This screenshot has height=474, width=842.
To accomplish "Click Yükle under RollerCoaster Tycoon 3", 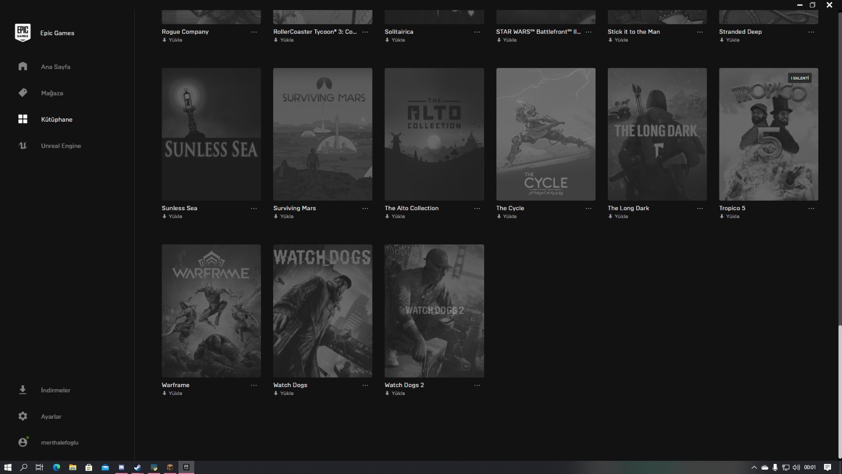I will (284, 40).
